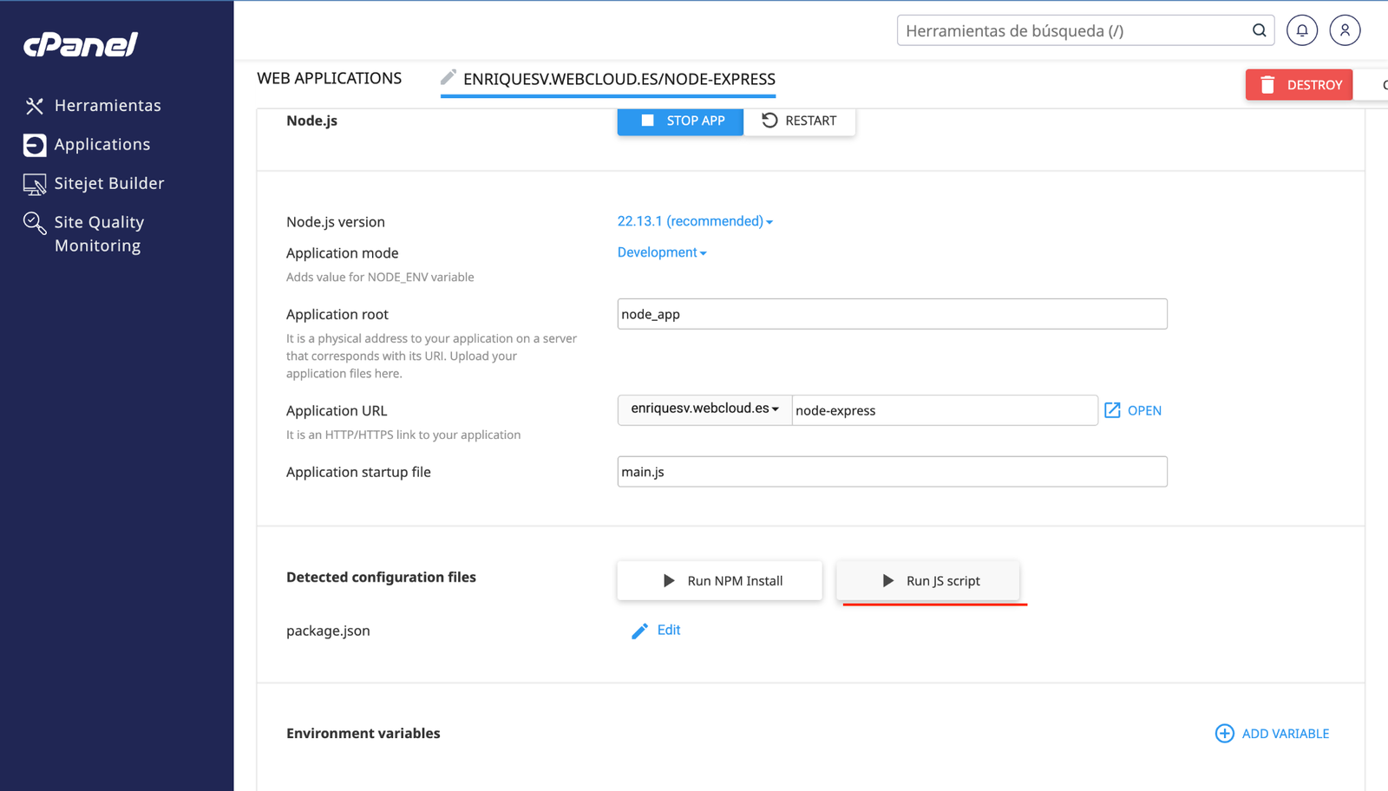This screenshot has width=1388, height=791.
Task: Select the ENRIQUESV.WEBCLOUD.ES/NODE-EXPRESS tab
Action: (618, 79)
